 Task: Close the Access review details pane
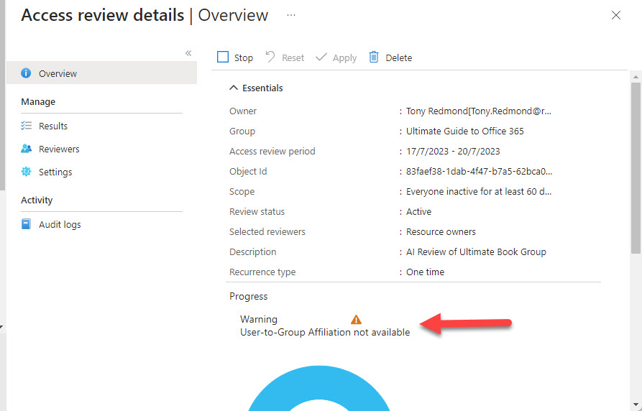[616, 15]
